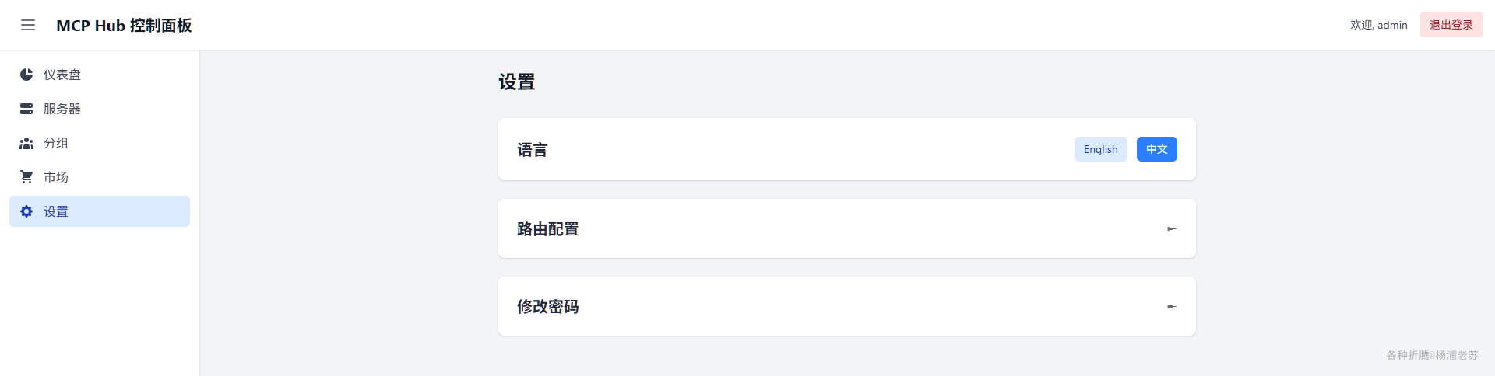The height and width of the screenshot is (376, 1495).
Task: Click the 修改密码 section title
Action: tap(547, 307)
